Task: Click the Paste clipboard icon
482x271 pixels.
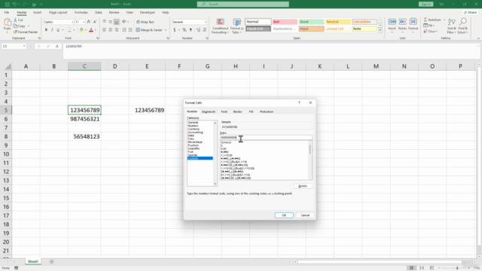Action: [x=7, y=23]
